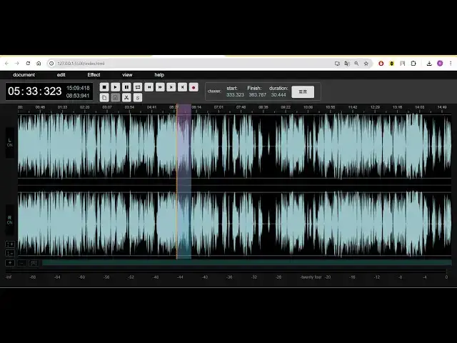Click the browser back arrow
The image size is (457, 343).
(6, 64)
